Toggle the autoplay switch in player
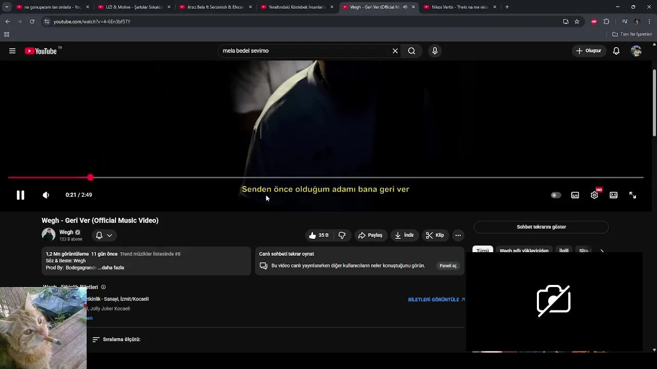The image size is (657, 369). pos(556,195)
